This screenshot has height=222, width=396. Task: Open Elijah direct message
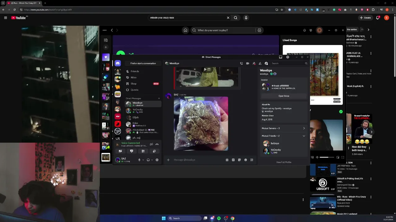(143, 117)
